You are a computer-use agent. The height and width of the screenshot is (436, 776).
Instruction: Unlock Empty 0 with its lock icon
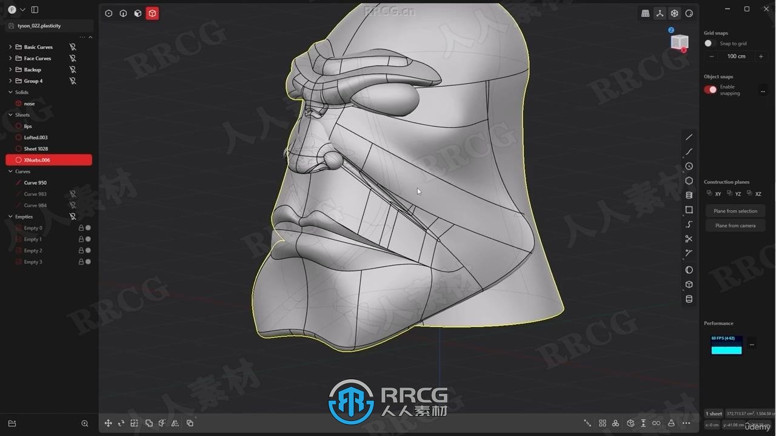coord(81,228)
